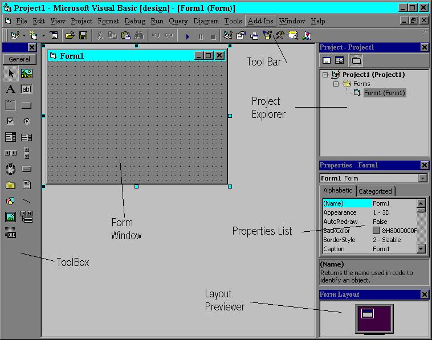Select the DirListBox folder tool
The image size is (432, 340).
point(11,185)
